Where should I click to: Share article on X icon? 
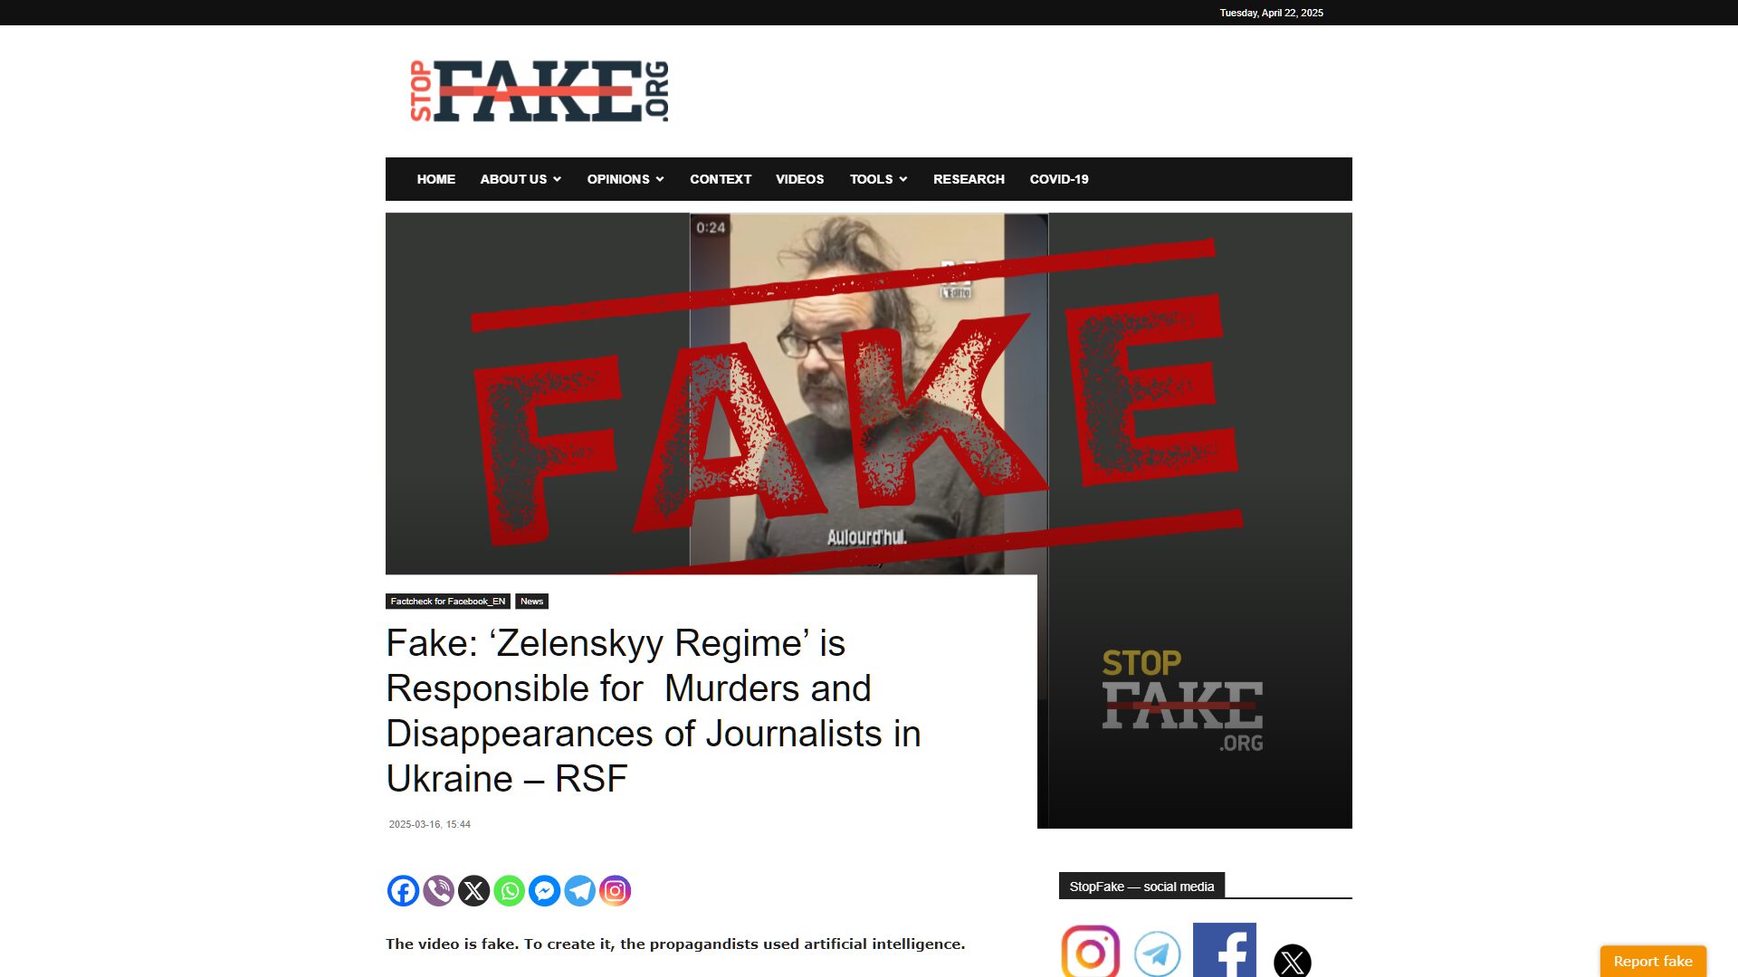(x=473, y=891)
